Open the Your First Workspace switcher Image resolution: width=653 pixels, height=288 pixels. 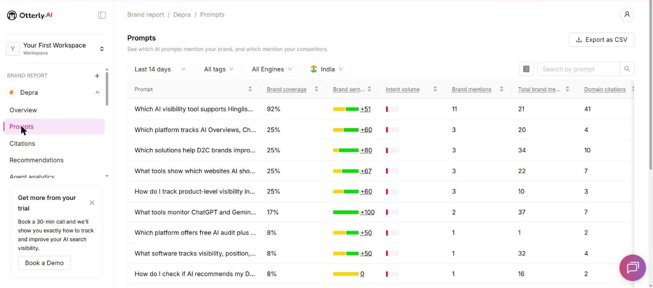pos(56,48)
